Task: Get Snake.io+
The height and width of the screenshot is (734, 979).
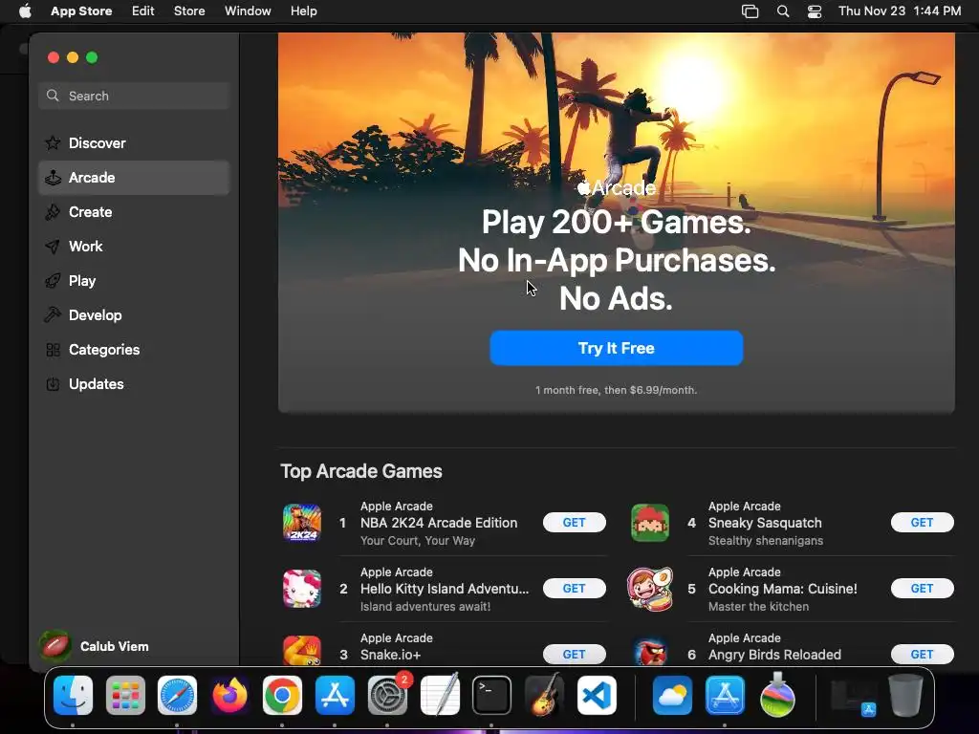Action: pyautogui.click(x=575, y=654)
